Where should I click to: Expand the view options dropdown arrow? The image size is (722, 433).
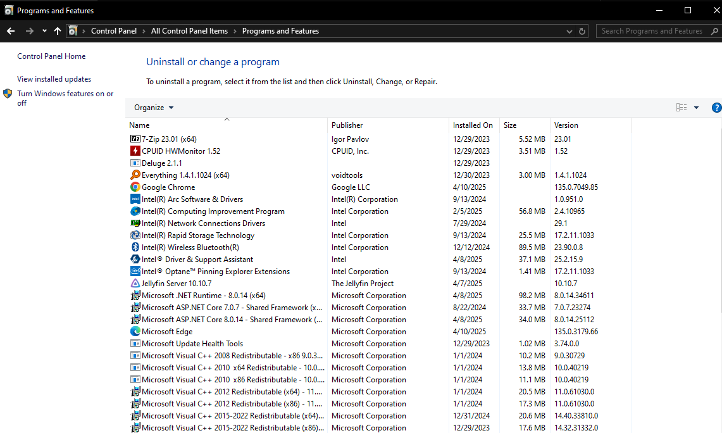(x=696, y=108)
